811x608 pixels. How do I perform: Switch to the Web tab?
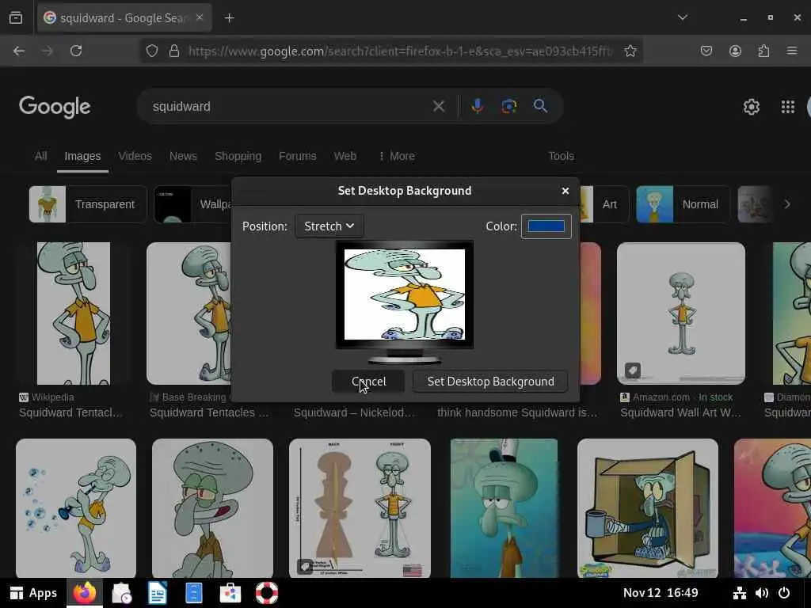click(345, 156)
